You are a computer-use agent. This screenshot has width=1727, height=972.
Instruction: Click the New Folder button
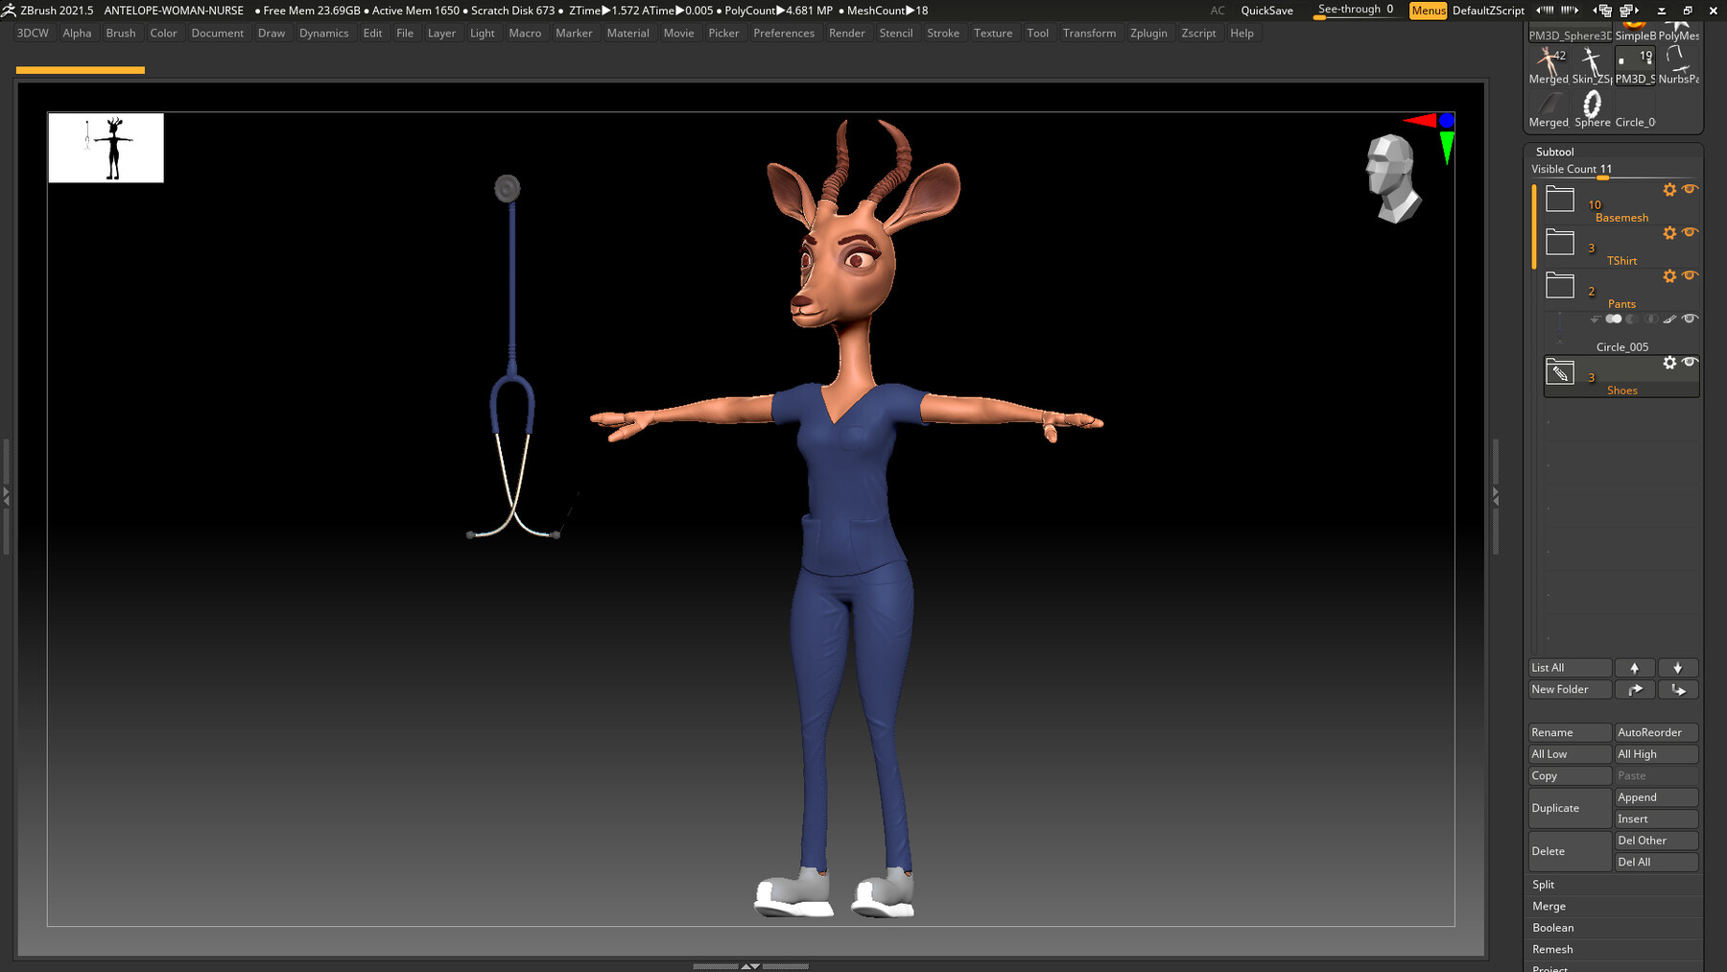pyautogui.click(x=1570, y=690)
